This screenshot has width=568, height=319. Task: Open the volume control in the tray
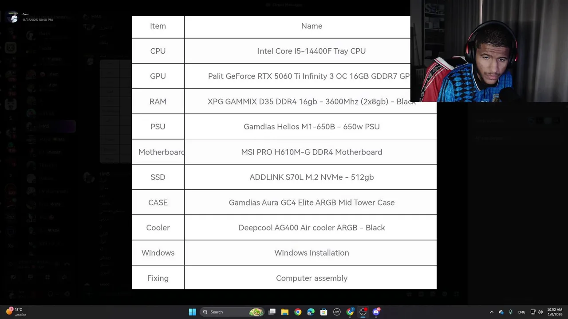pyautogui.click(x=540, y=312)
